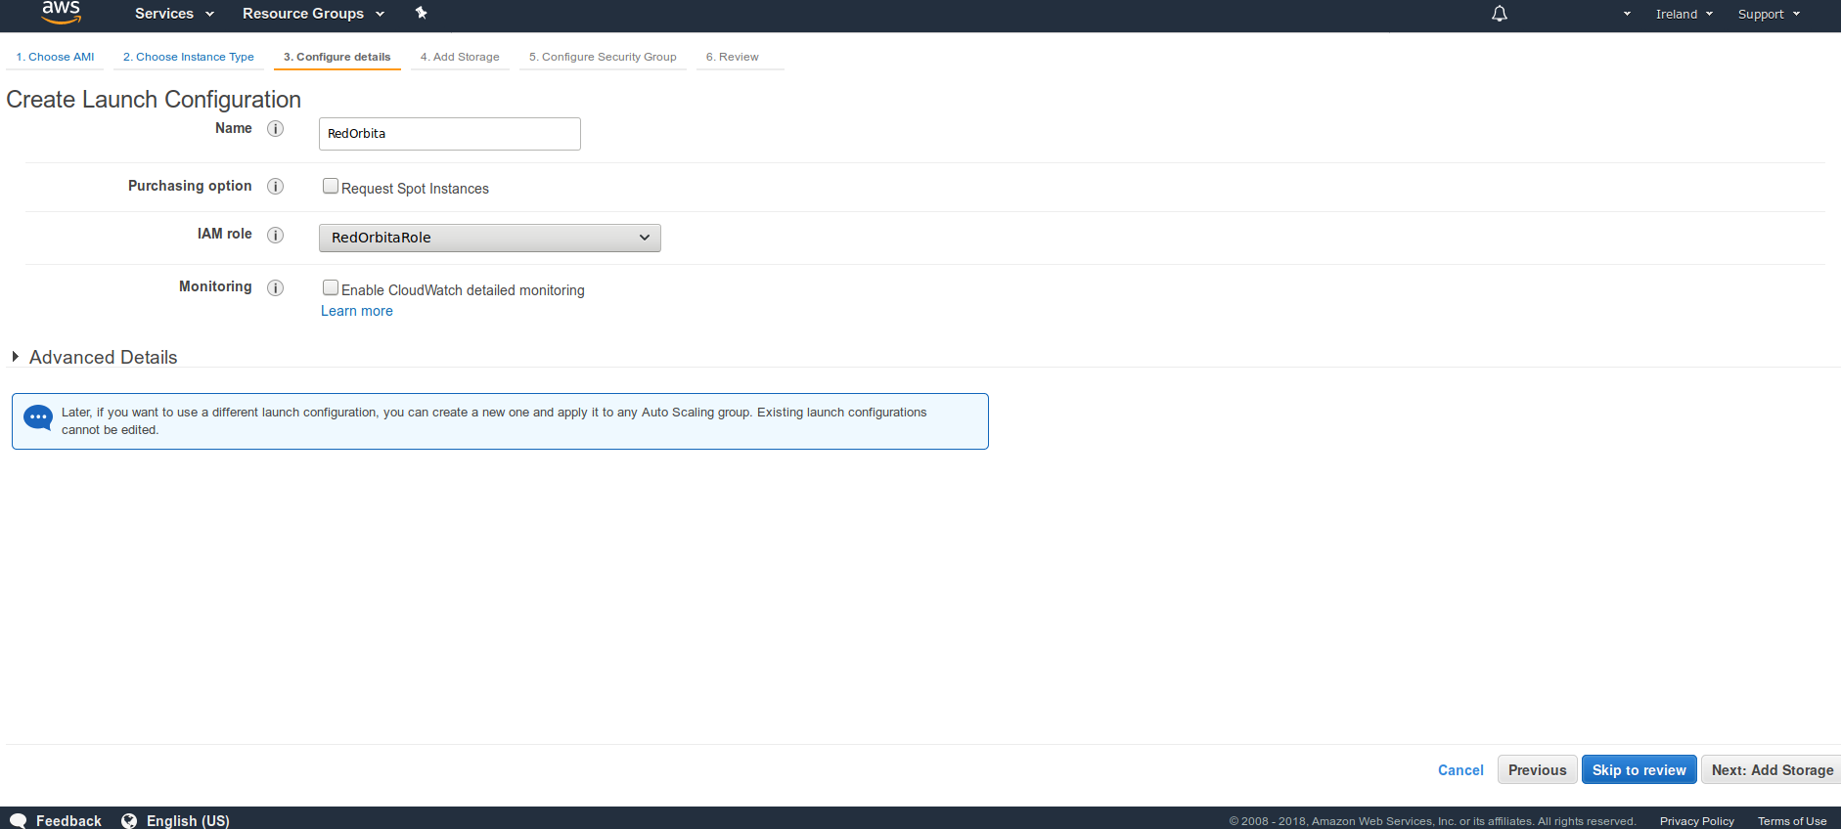Viewport: 1841px width, 829px height.
Task: Click the Feedback speech bubble icon
Action: pos(19,820)
